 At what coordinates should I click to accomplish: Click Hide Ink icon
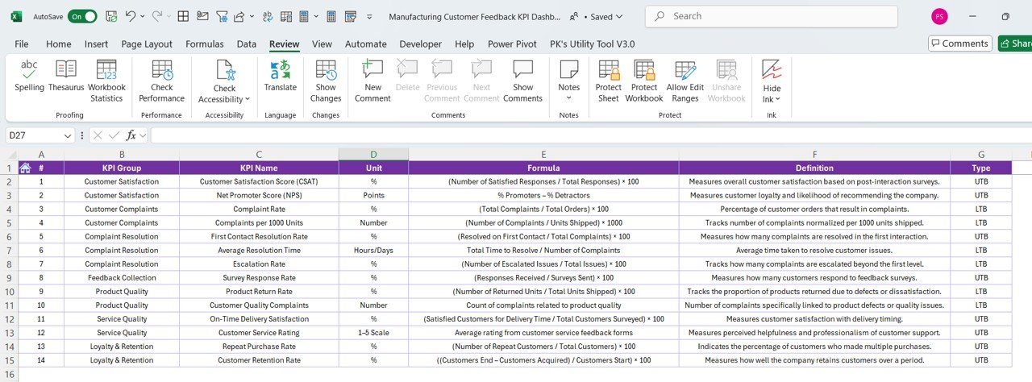(x=772, y=69)
